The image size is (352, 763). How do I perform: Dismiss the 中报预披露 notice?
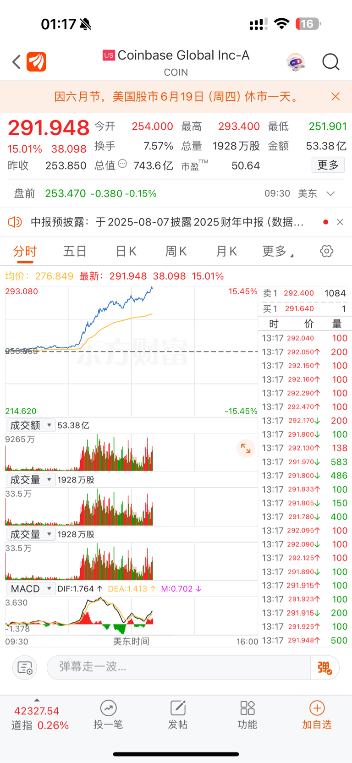340,222
